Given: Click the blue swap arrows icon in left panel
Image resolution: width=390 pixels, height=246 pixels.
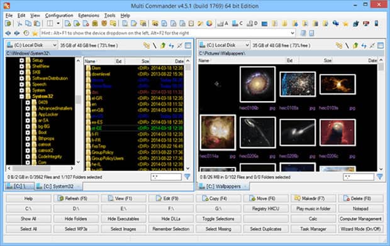Looking at the screenshot, I should pos(171,45).
